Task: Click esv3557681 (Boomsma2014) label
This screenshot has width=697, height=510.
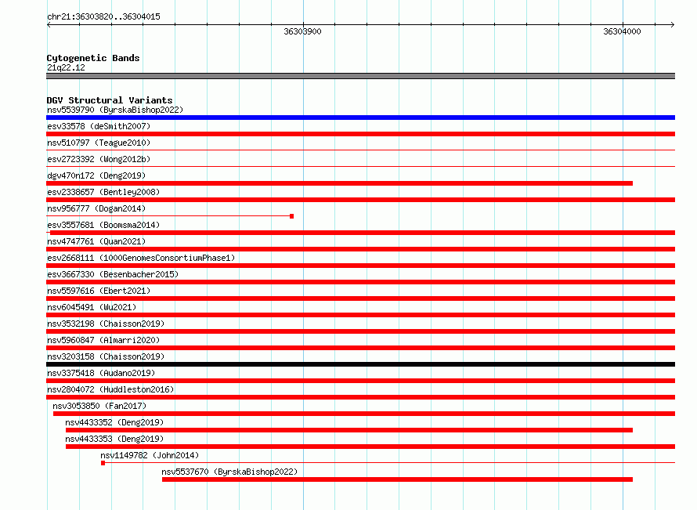Action: coord(103,225)
